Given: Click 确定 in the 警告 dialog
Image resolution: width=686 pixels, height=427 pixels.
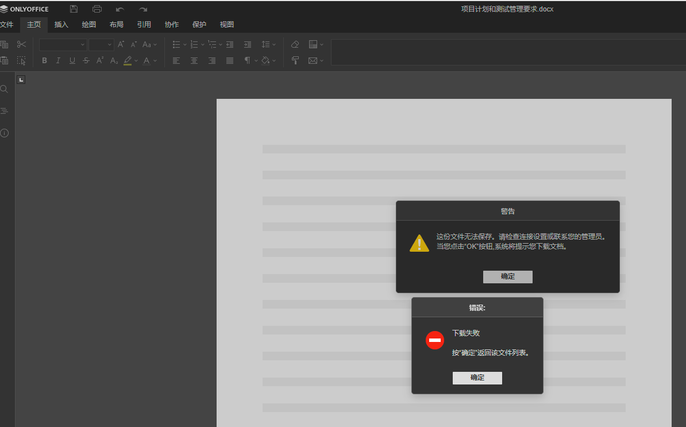Looking at the screenshot, I should (x=507, y=276).
